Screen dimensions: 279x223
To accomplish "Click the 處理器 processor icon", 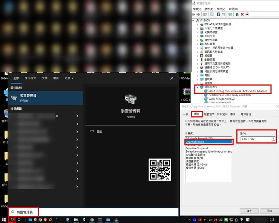I will pos(202,56).
